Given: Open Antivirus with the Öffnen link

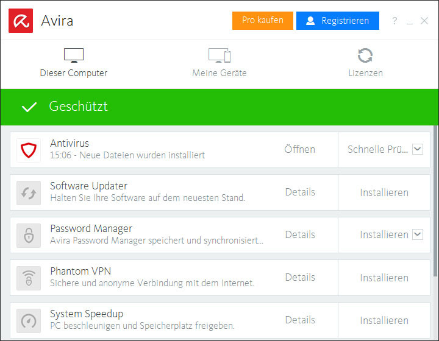Looking at the screenshot, I should click(x=300, y=149).
